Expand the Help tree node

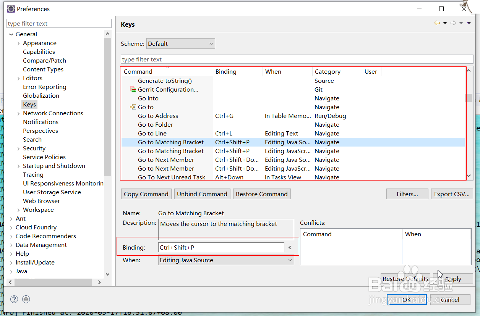(x=11, y=254)
